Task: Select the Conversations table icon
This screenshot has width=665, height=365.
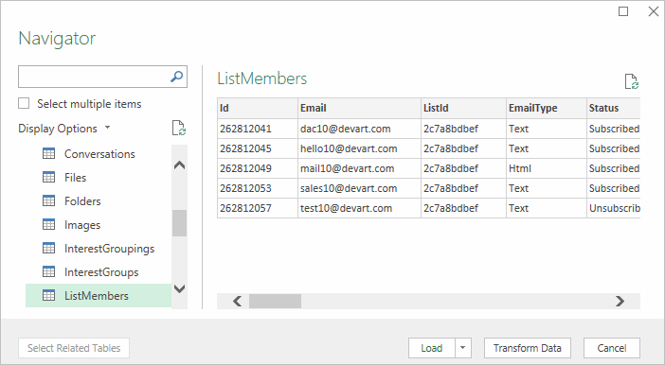Action: click(x=48, y=153)
